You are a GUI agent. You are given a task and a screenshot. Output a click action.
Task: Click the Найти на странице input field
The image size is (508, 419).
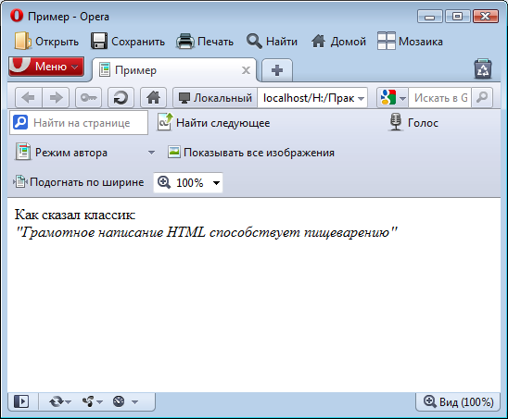(x=79, y=122)
